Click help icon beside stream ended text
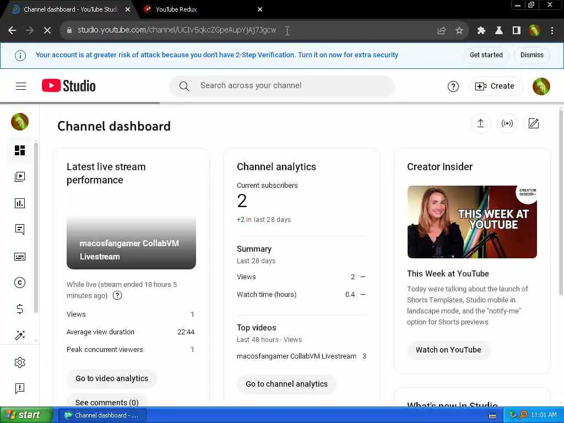 117,295
